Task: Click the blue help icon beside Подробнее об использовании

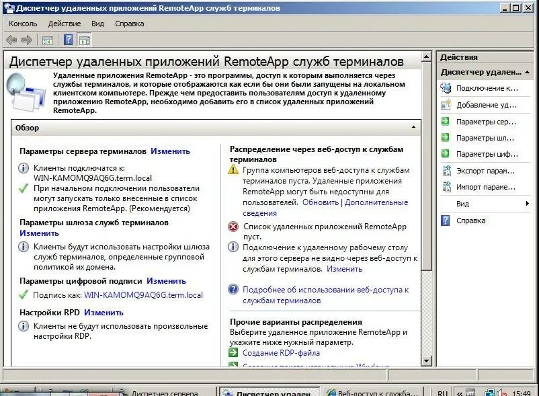Action: [x=233, y=289]
